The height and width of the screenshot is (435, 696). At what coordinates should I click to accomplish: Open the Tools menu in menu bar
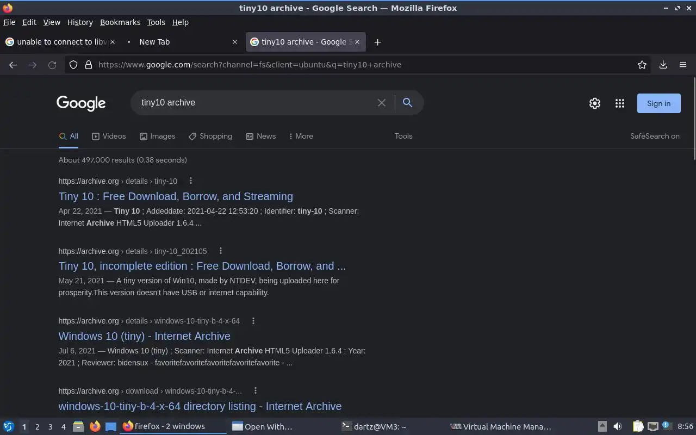pos(156,22)
